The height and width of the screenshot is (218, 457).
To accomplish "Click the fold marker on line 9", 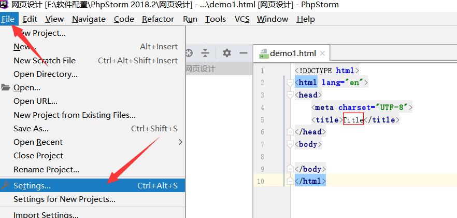I will [x=290, y=169].
